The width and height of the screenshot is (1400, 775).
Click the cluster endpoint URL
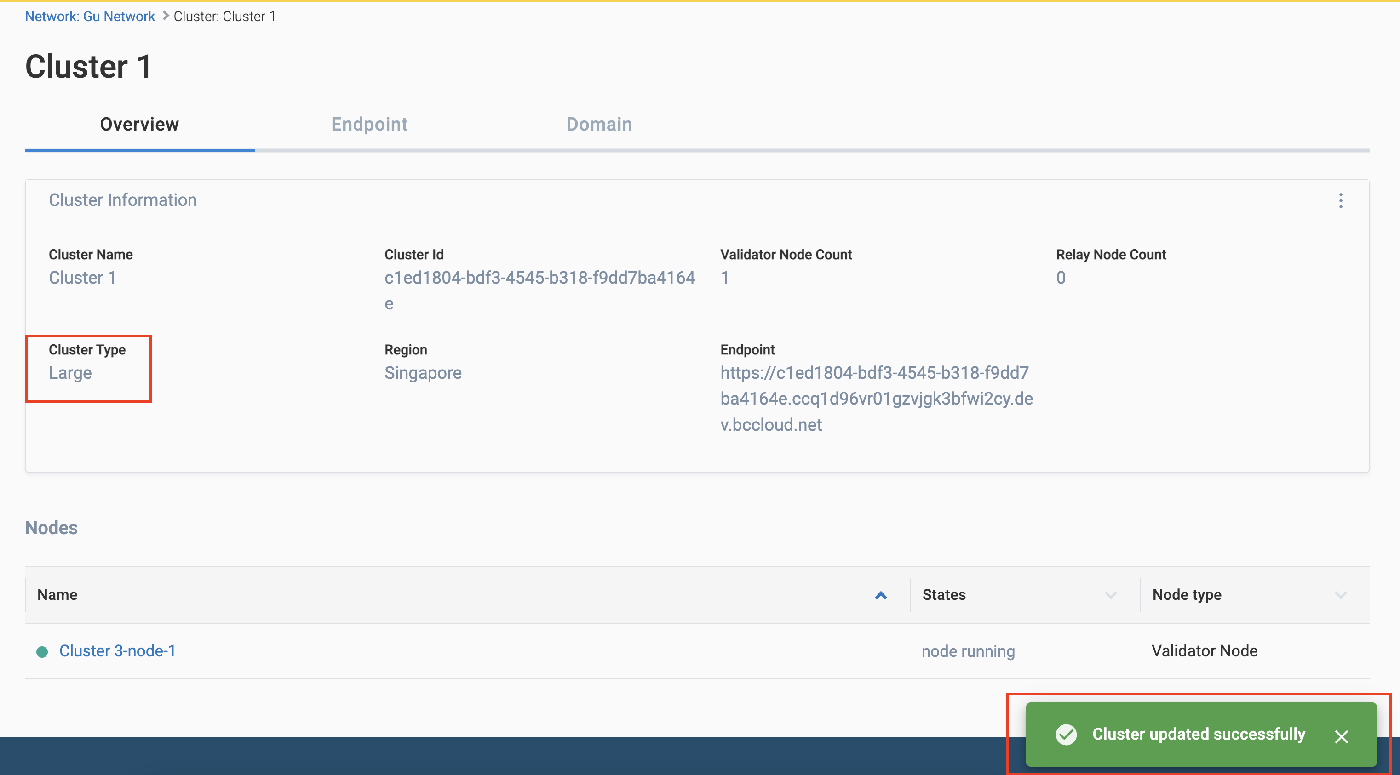[876, 399]
